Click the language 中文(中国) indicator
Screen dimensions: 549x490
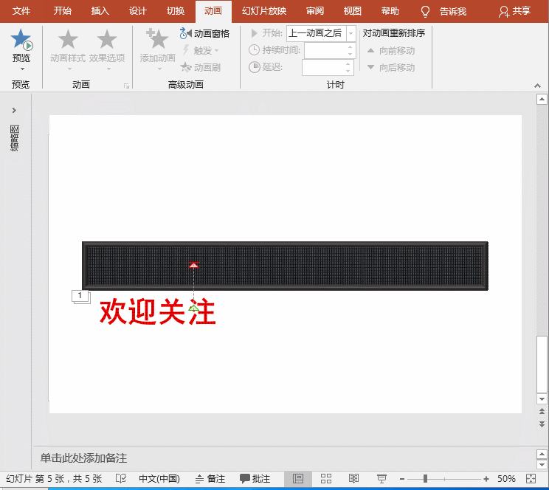pos(159,478)
